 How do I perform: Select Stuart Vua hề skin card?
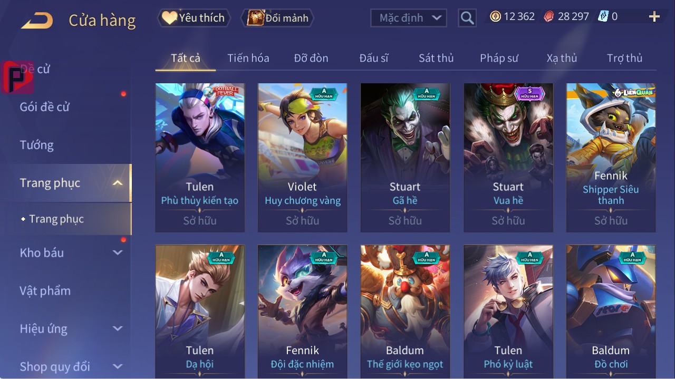tap(508, 158)
